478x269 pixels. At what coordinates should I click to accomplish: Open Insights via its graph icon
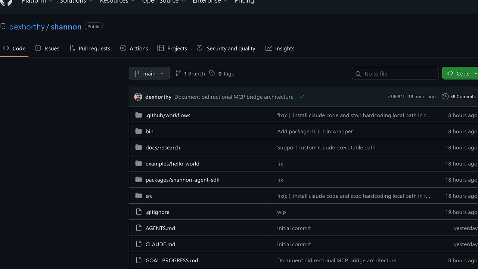[x=269, y=48]
